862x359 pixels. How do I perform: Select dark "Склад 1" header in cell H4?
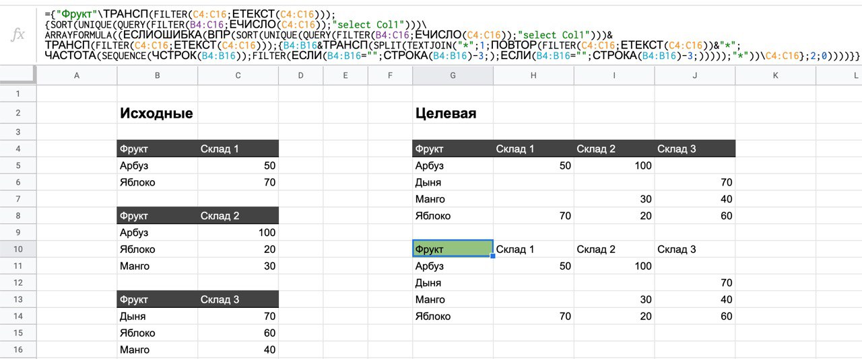[x=533, y=149]
